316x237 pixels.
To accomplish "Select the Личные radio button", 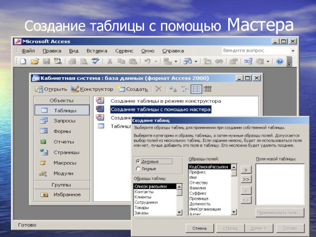I will tap(138, 169).
